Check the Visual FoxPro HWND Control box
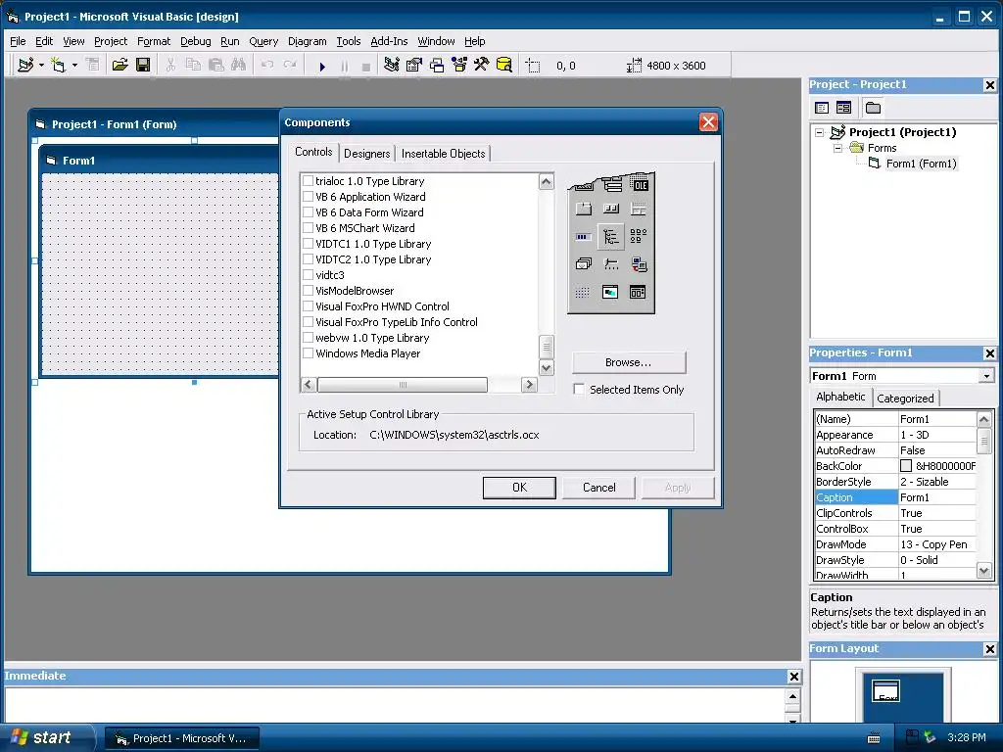1003x752 pixels. (308, 306)
